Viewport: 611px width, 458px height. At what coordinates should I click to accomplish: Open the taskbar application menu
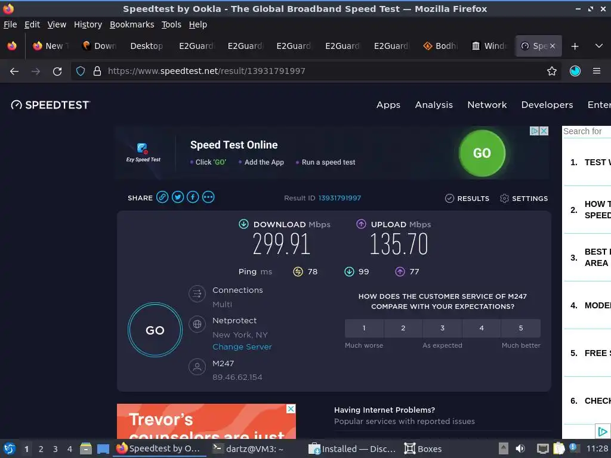coord(10,448)
